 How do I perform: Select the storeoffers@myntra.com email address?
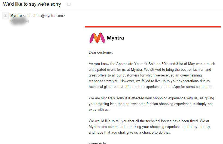(x=44, y=16)
